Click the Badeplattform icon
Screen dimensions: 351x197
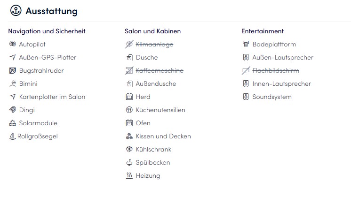click(246, 45)
